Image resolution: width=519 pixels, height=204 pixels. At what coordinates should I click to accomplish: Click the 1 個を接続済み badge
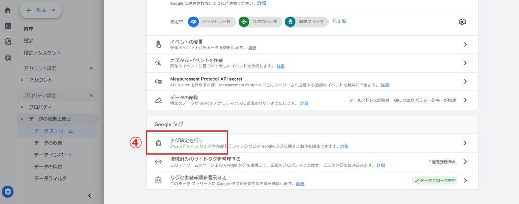442,161
